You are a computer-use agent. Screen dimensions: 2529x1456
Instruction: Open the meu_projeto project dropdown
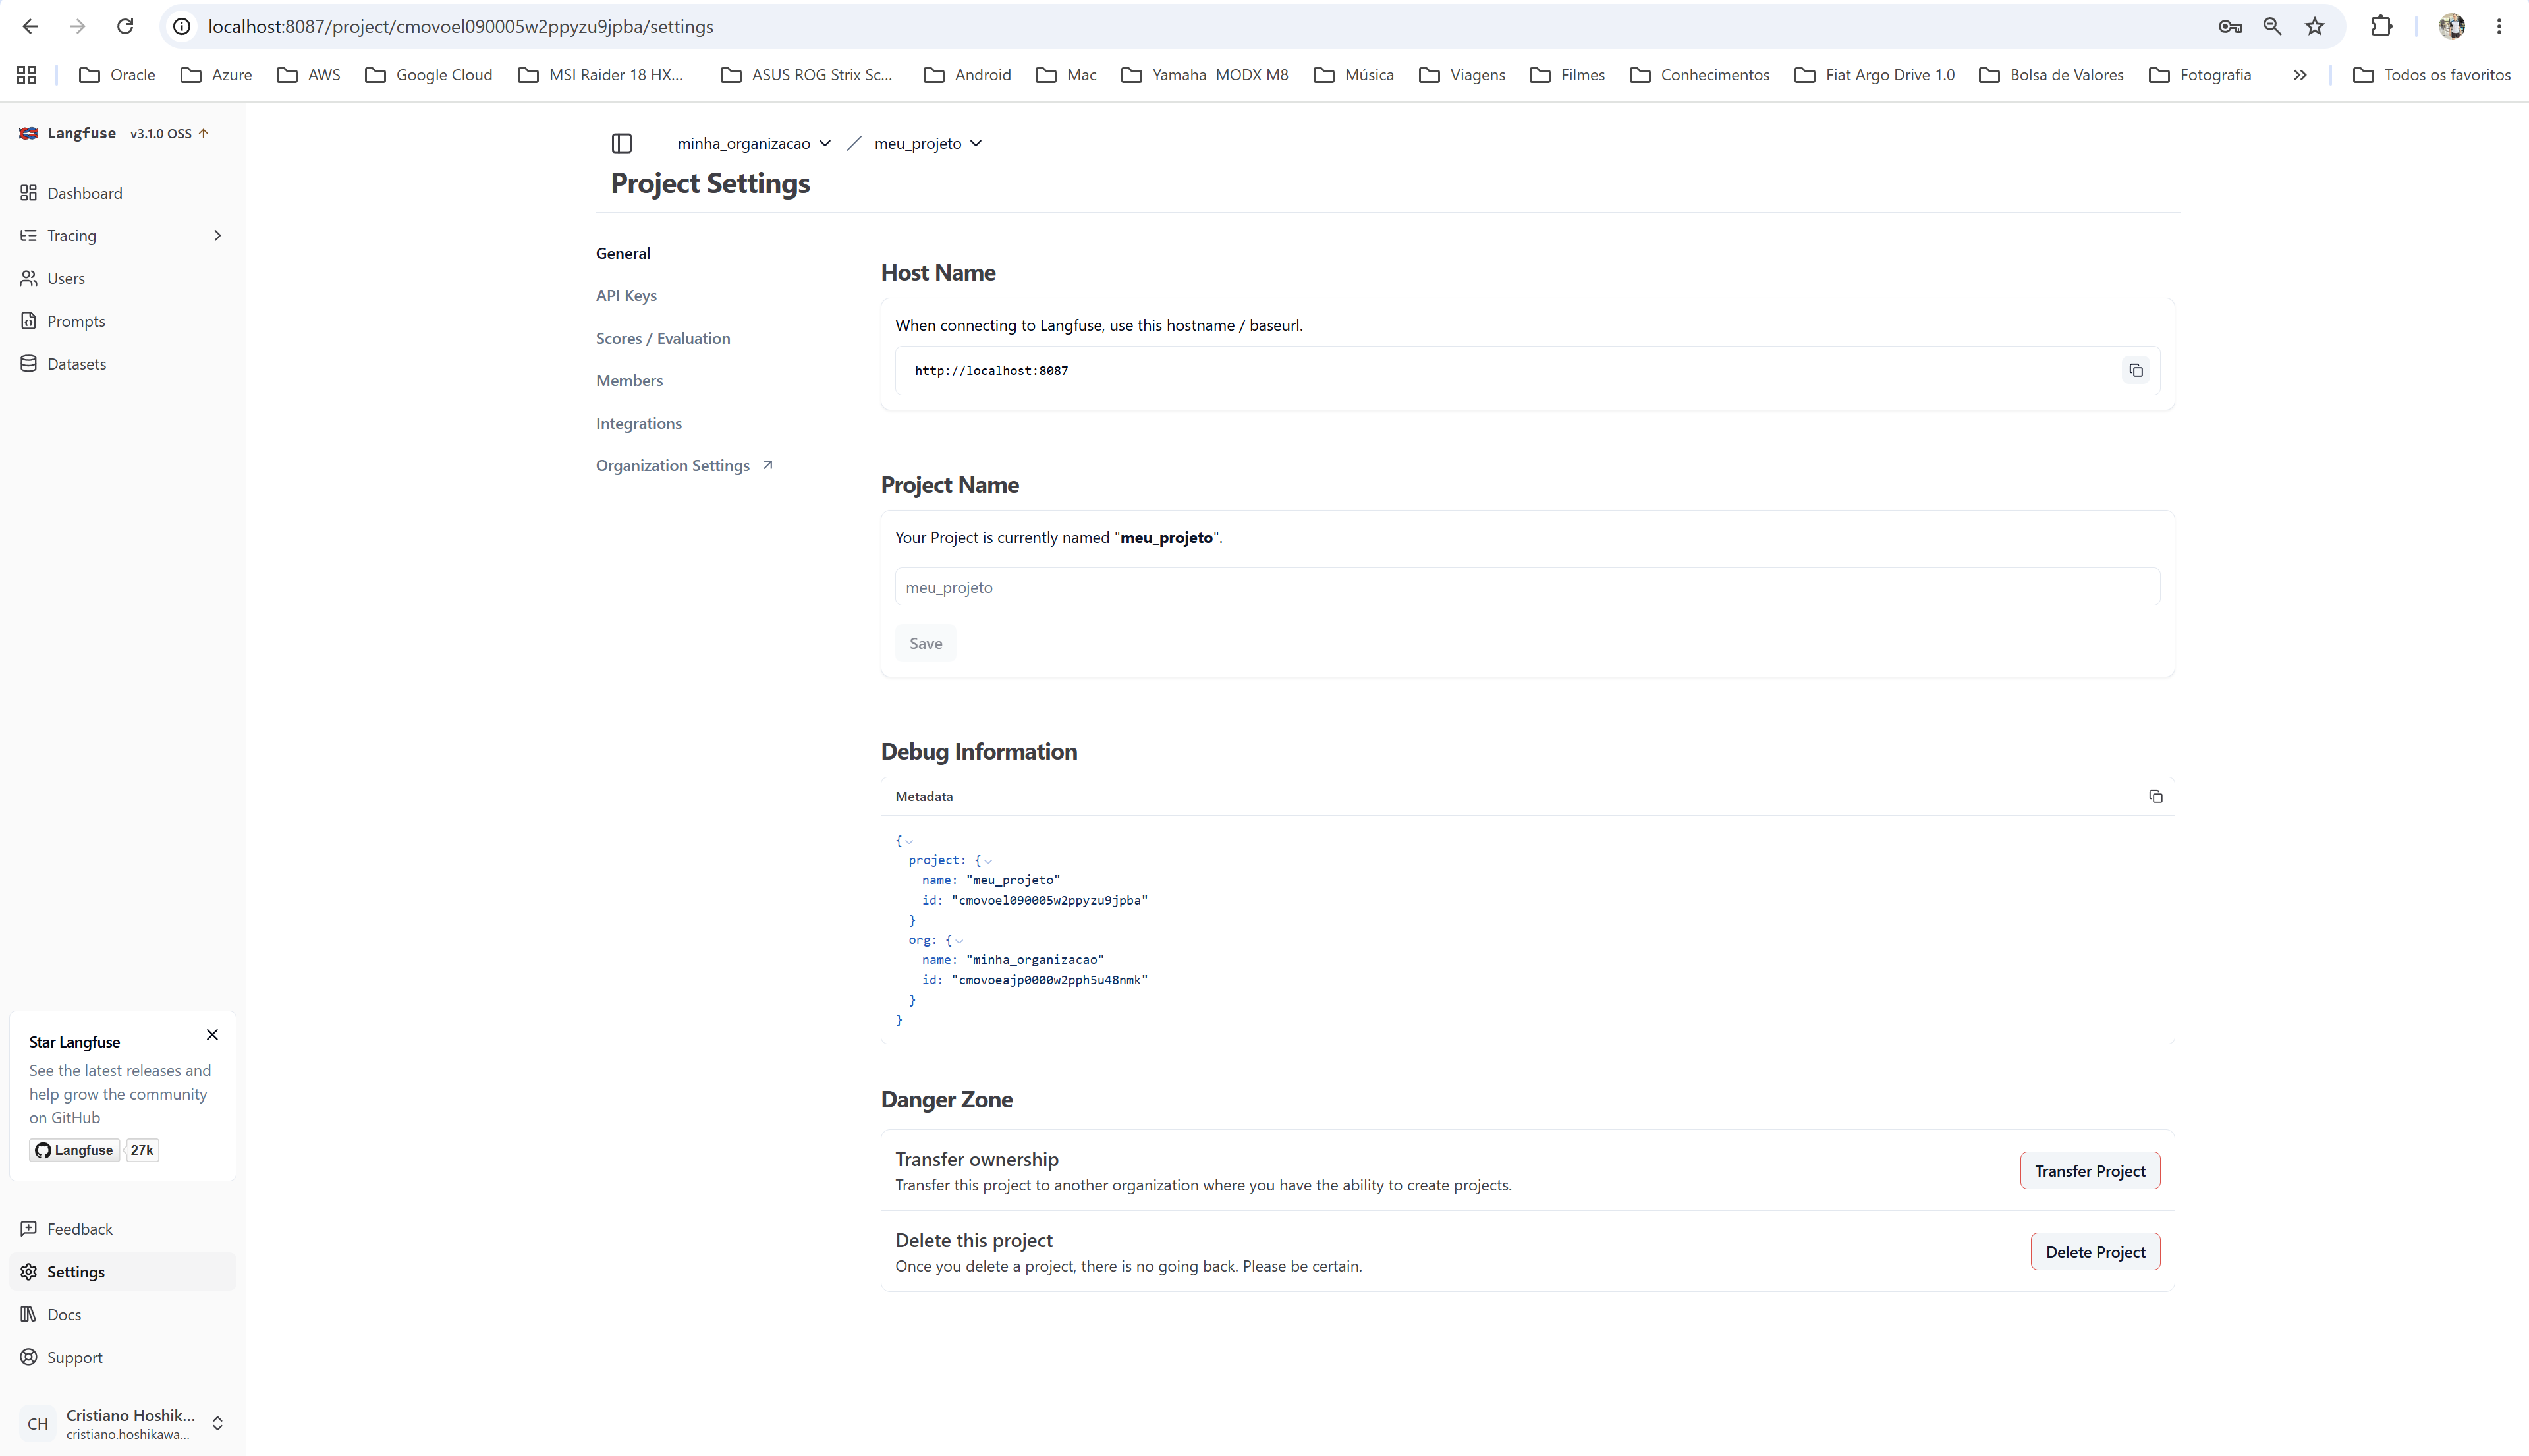(928, 143)
